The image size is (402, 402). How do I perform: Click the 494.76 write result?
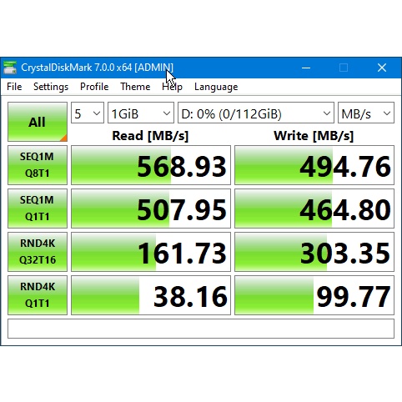pyautogui.click(x=314, y=165)
